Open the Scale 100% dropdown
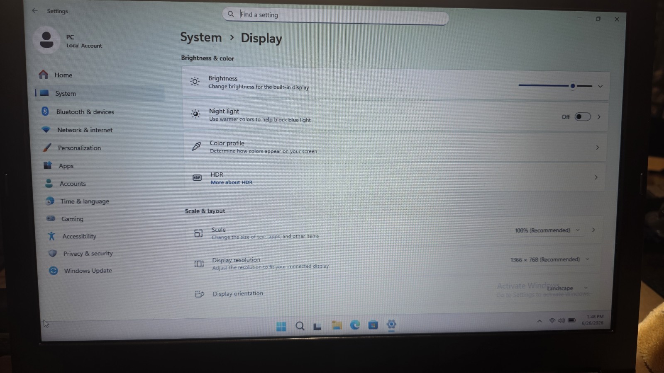Viewport: 664px width, 373px height. tap(547, 230)
